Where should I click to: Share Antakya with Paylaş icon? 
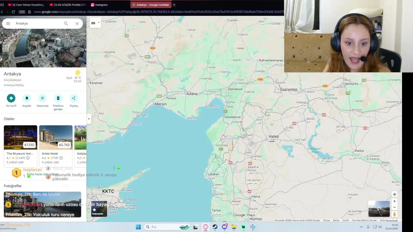pyautogui.click(x=74, y=98)
